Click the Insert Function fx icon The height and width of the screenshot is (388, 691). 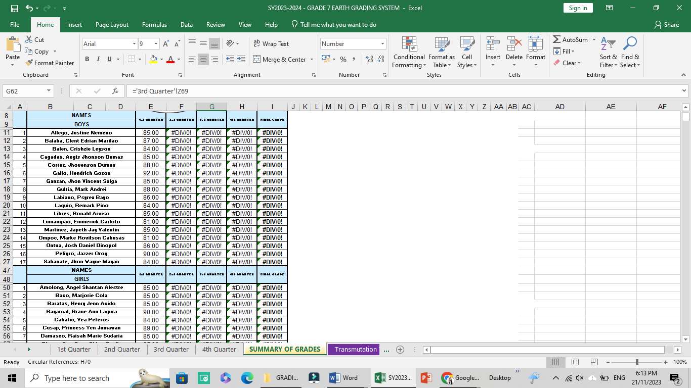point(115,91)
